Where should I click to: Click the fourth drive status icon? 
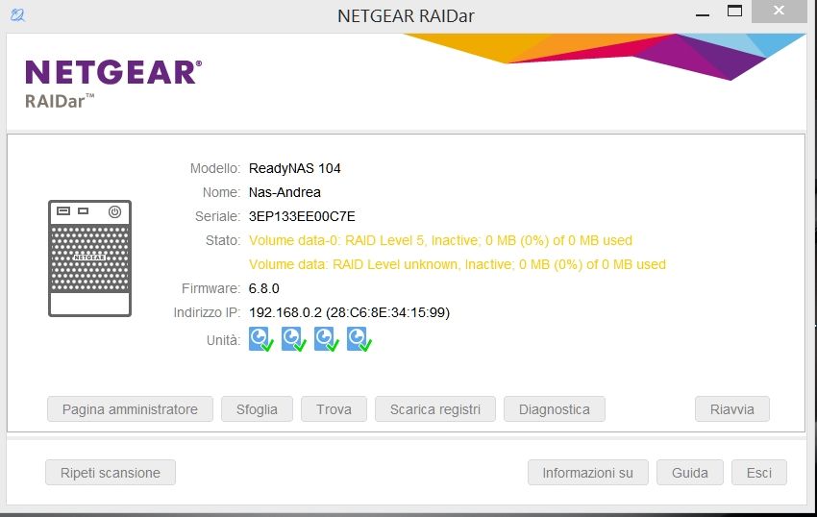pos(359,339)
